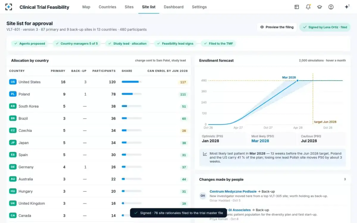Select the Feasibility lead signs step

[175, 43]
